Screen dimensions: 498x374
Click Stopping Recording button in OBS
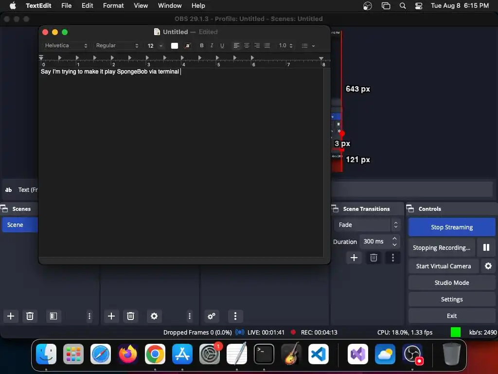tap(442, 247)
